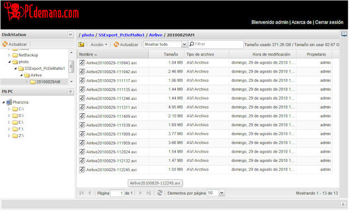Click file name Airlive20100829-112245.avi in list
This screenshot has width=349, height=211.
(x=111, y=170)
